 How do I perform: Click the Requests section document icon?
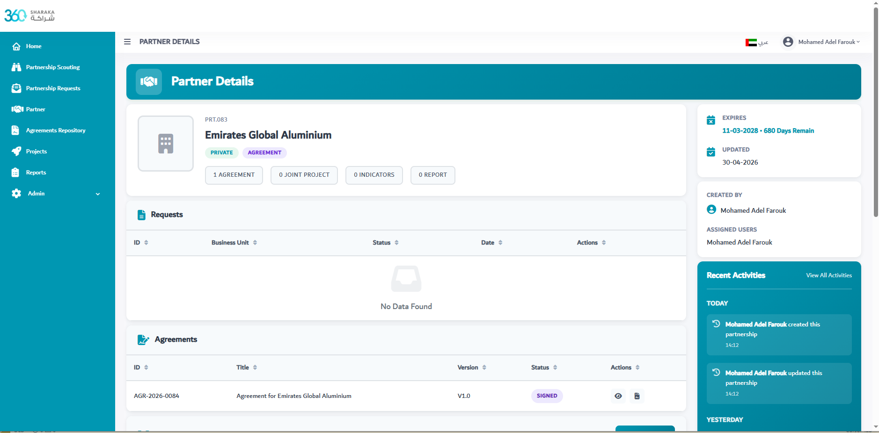[x=141, y=215]
